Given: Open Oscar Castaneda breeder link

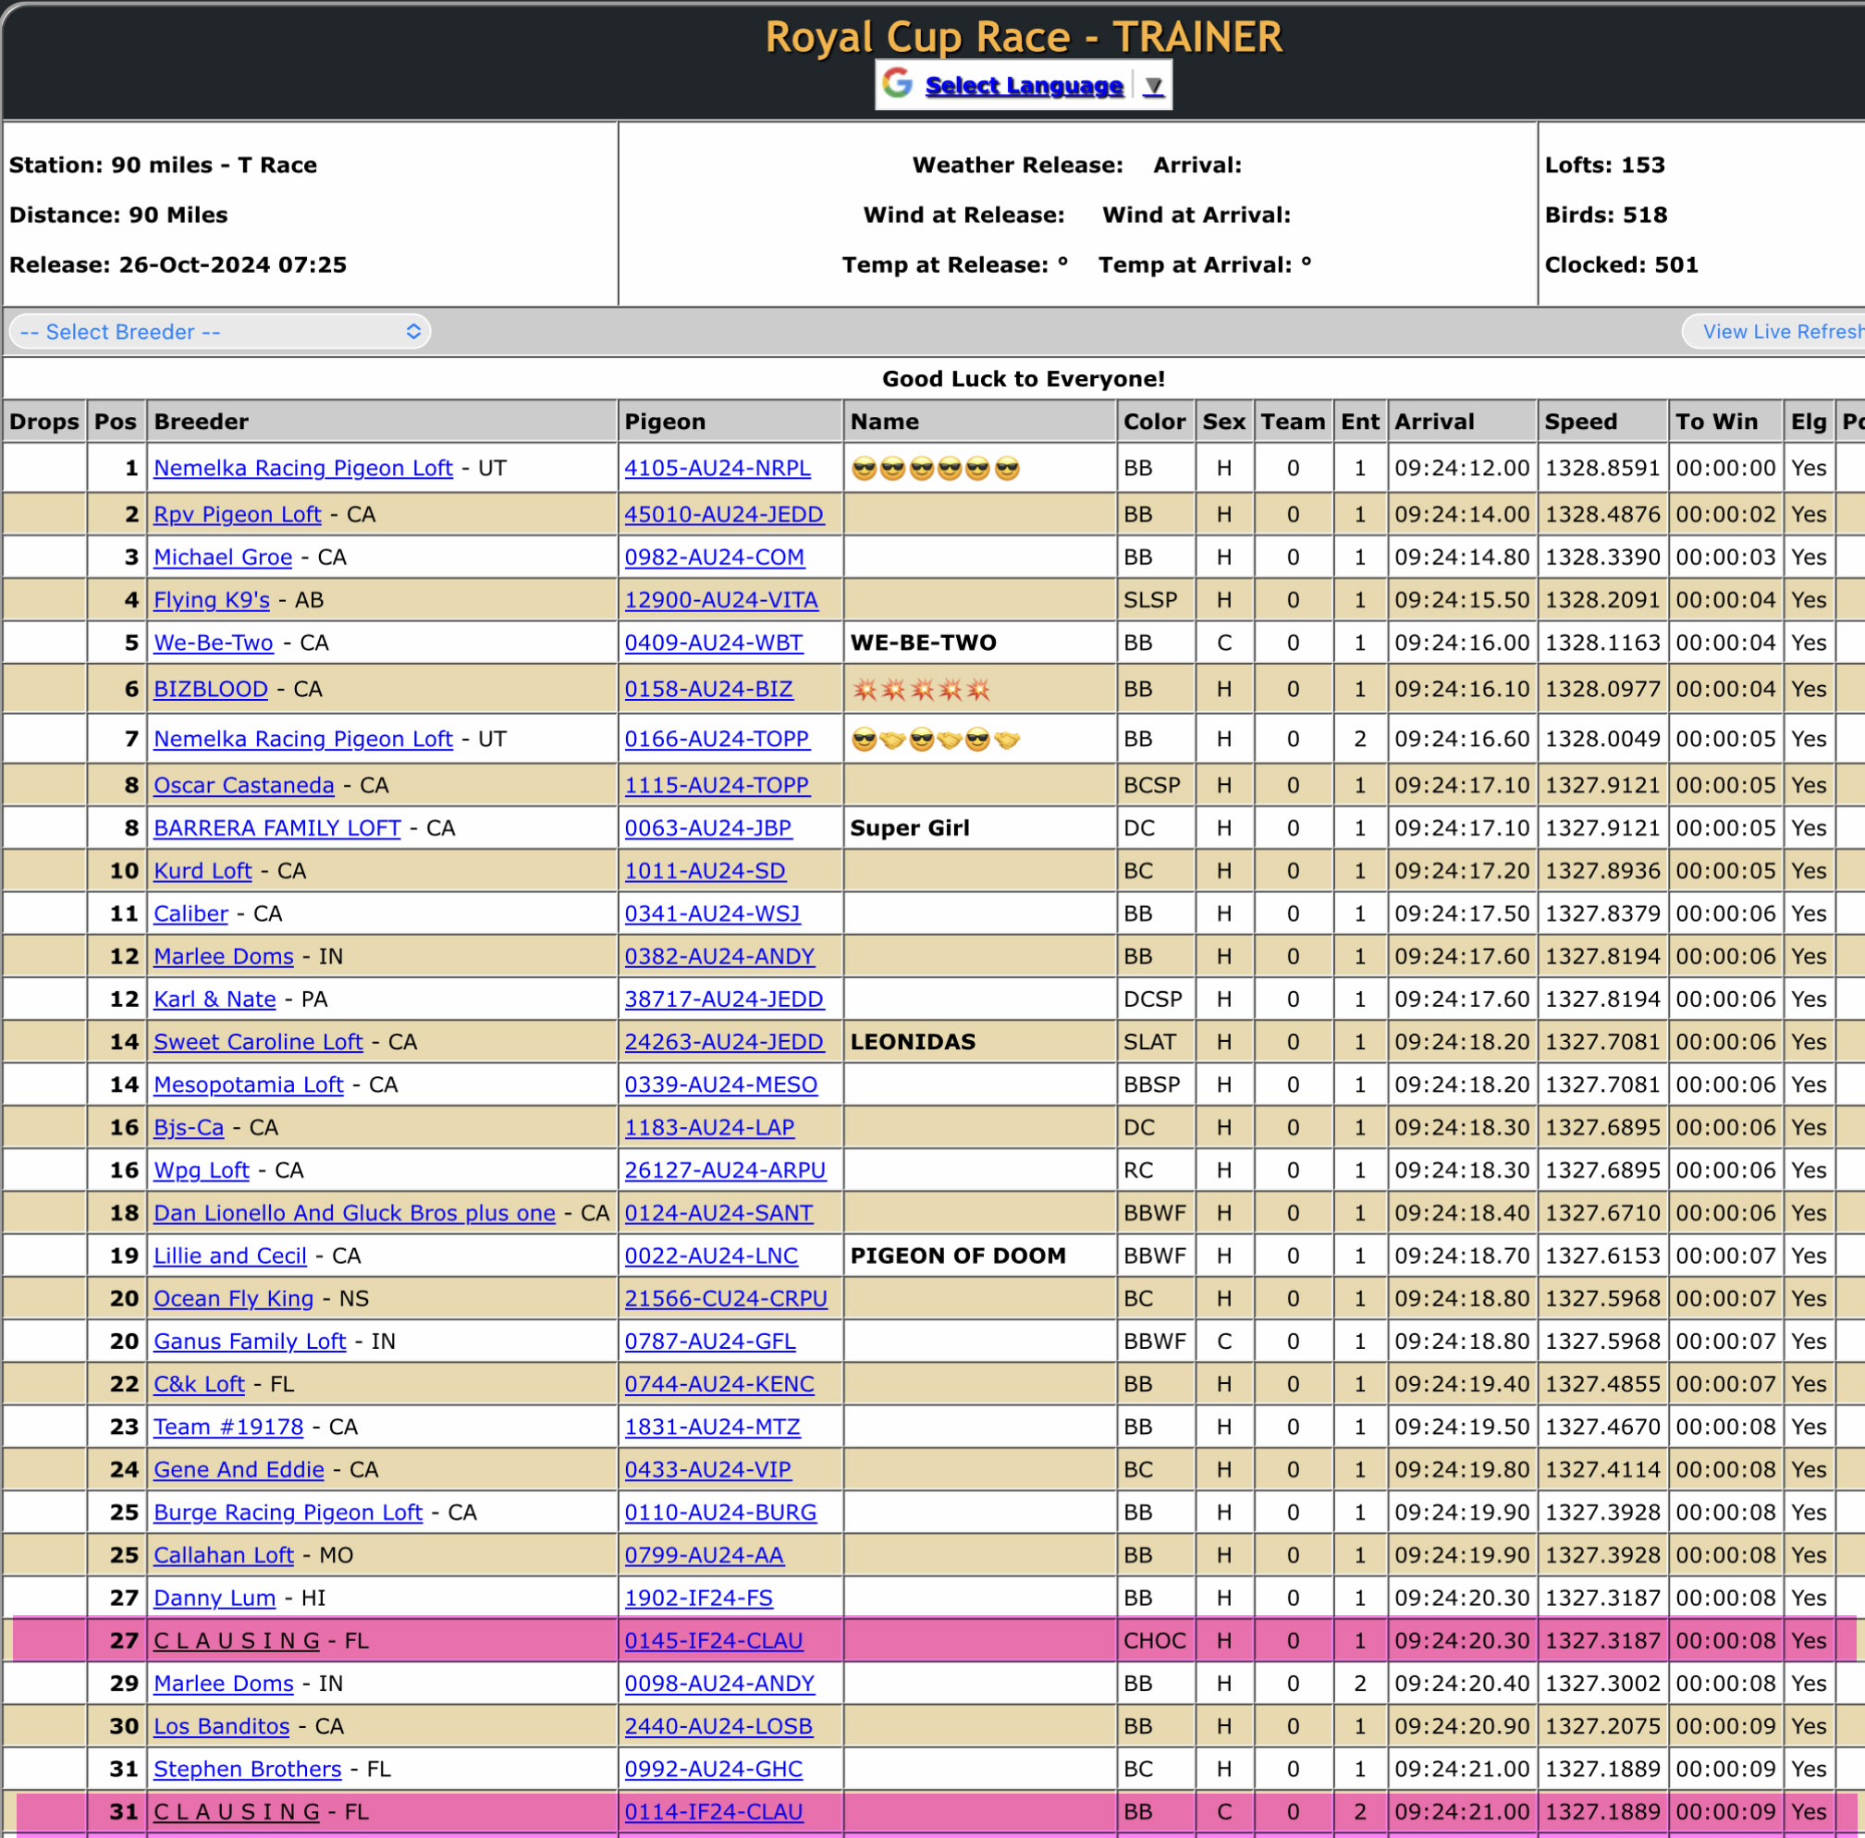Looking at the screenshot, I should [244, 786].
